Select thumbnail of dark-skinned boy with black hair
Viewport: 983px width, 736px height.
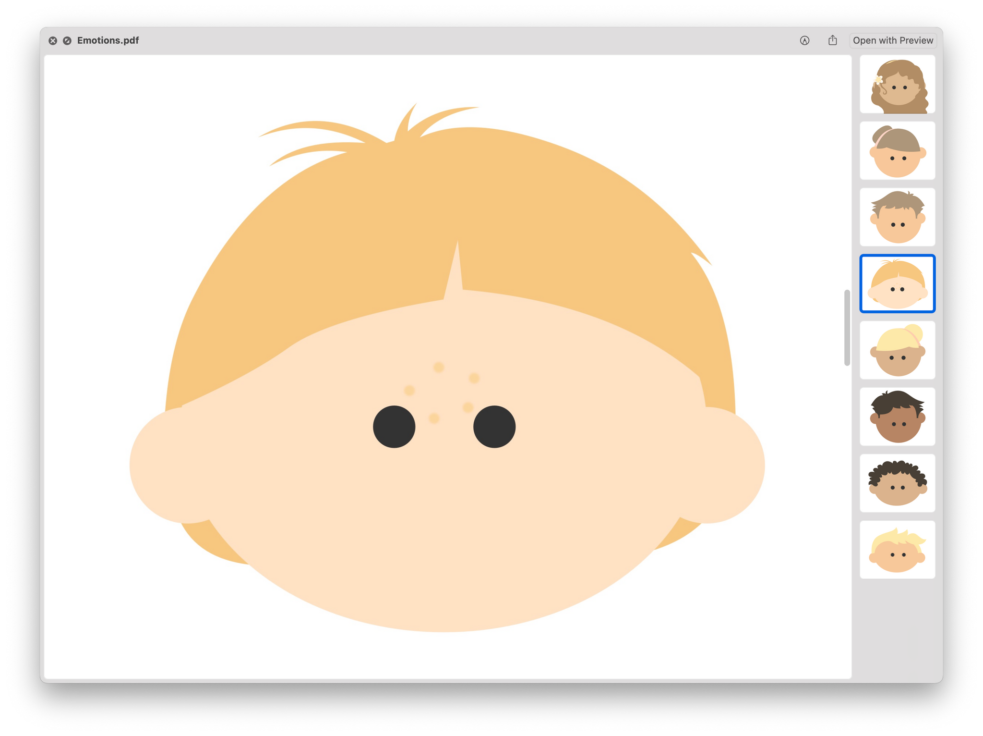[897, 417]
